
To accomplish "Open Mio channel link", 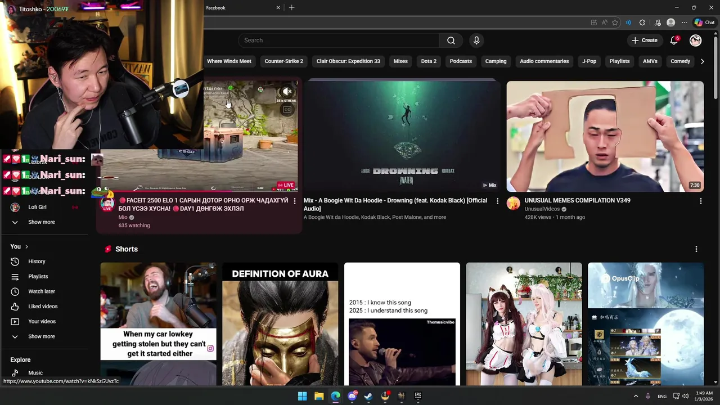I will pos(123,217).
